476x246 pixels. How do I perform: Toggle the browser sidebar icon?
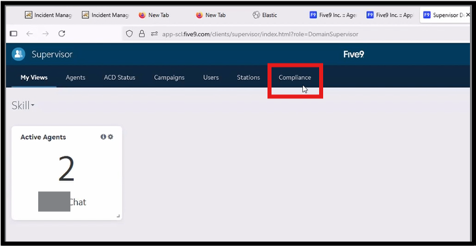pos(13,33)
